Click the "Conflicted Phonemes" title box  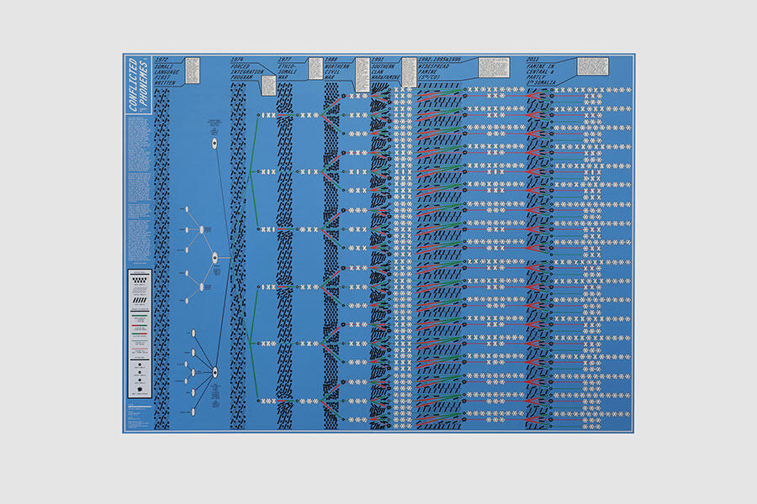pyautogui.click(x=139, y=87)
